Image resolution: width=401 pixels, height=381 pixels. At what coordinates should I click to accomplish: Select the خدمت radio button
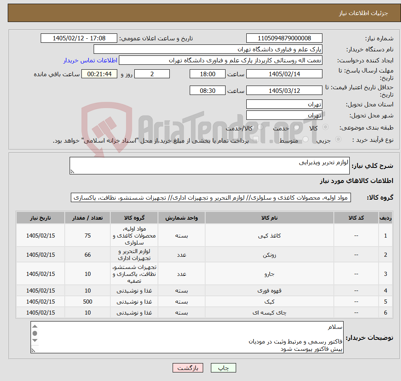pos(297,127)
